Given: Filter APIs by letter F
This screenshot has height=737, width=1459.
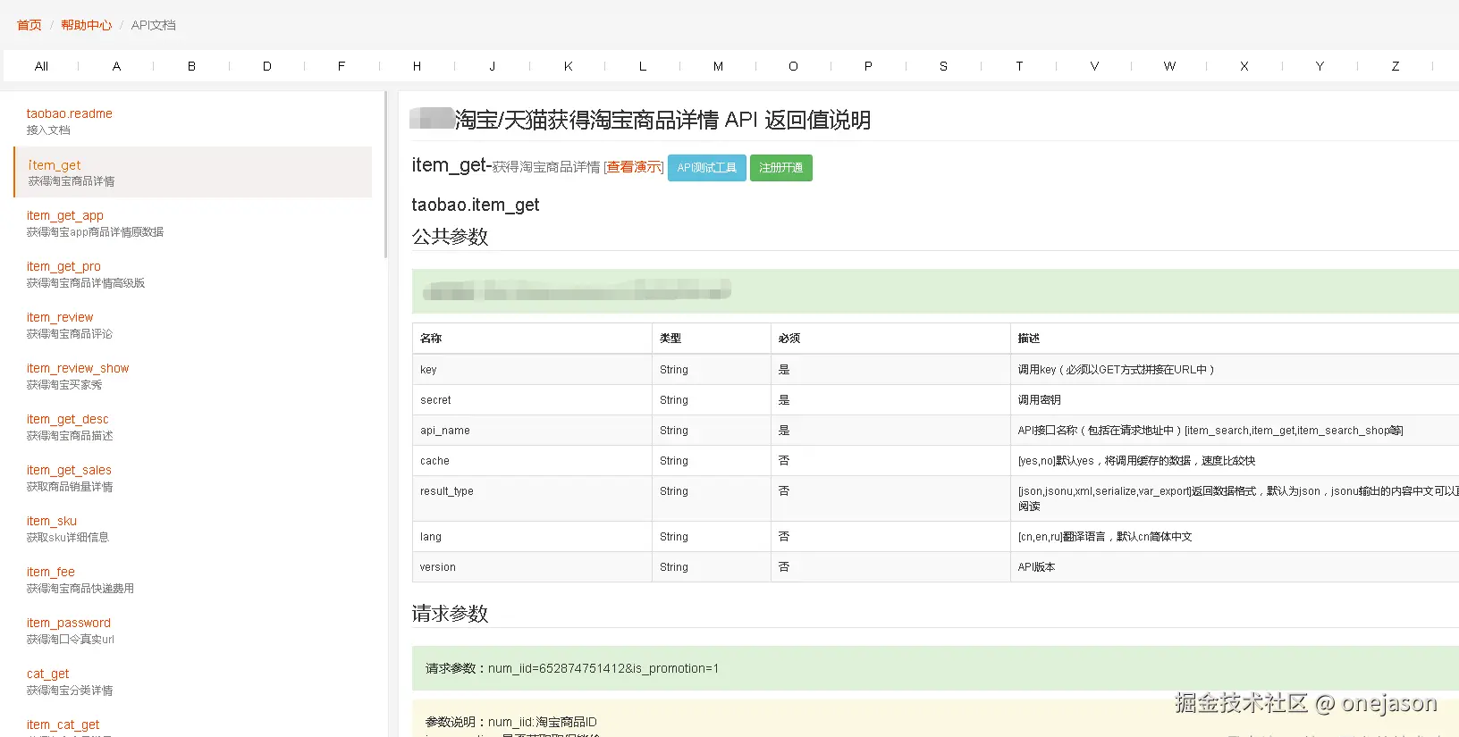Looking at the screenshot, I should tap(342, 66).
